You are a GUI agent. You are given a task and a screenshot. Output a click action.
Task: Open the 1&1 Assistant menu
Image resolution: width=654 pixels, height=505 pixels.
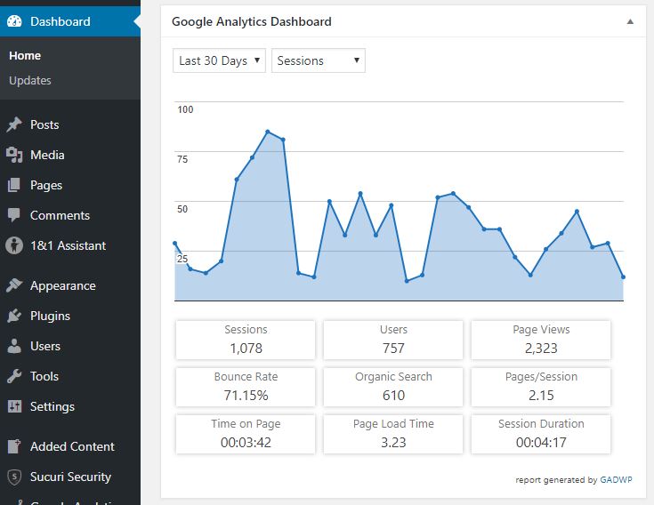[x=70, y=245]
